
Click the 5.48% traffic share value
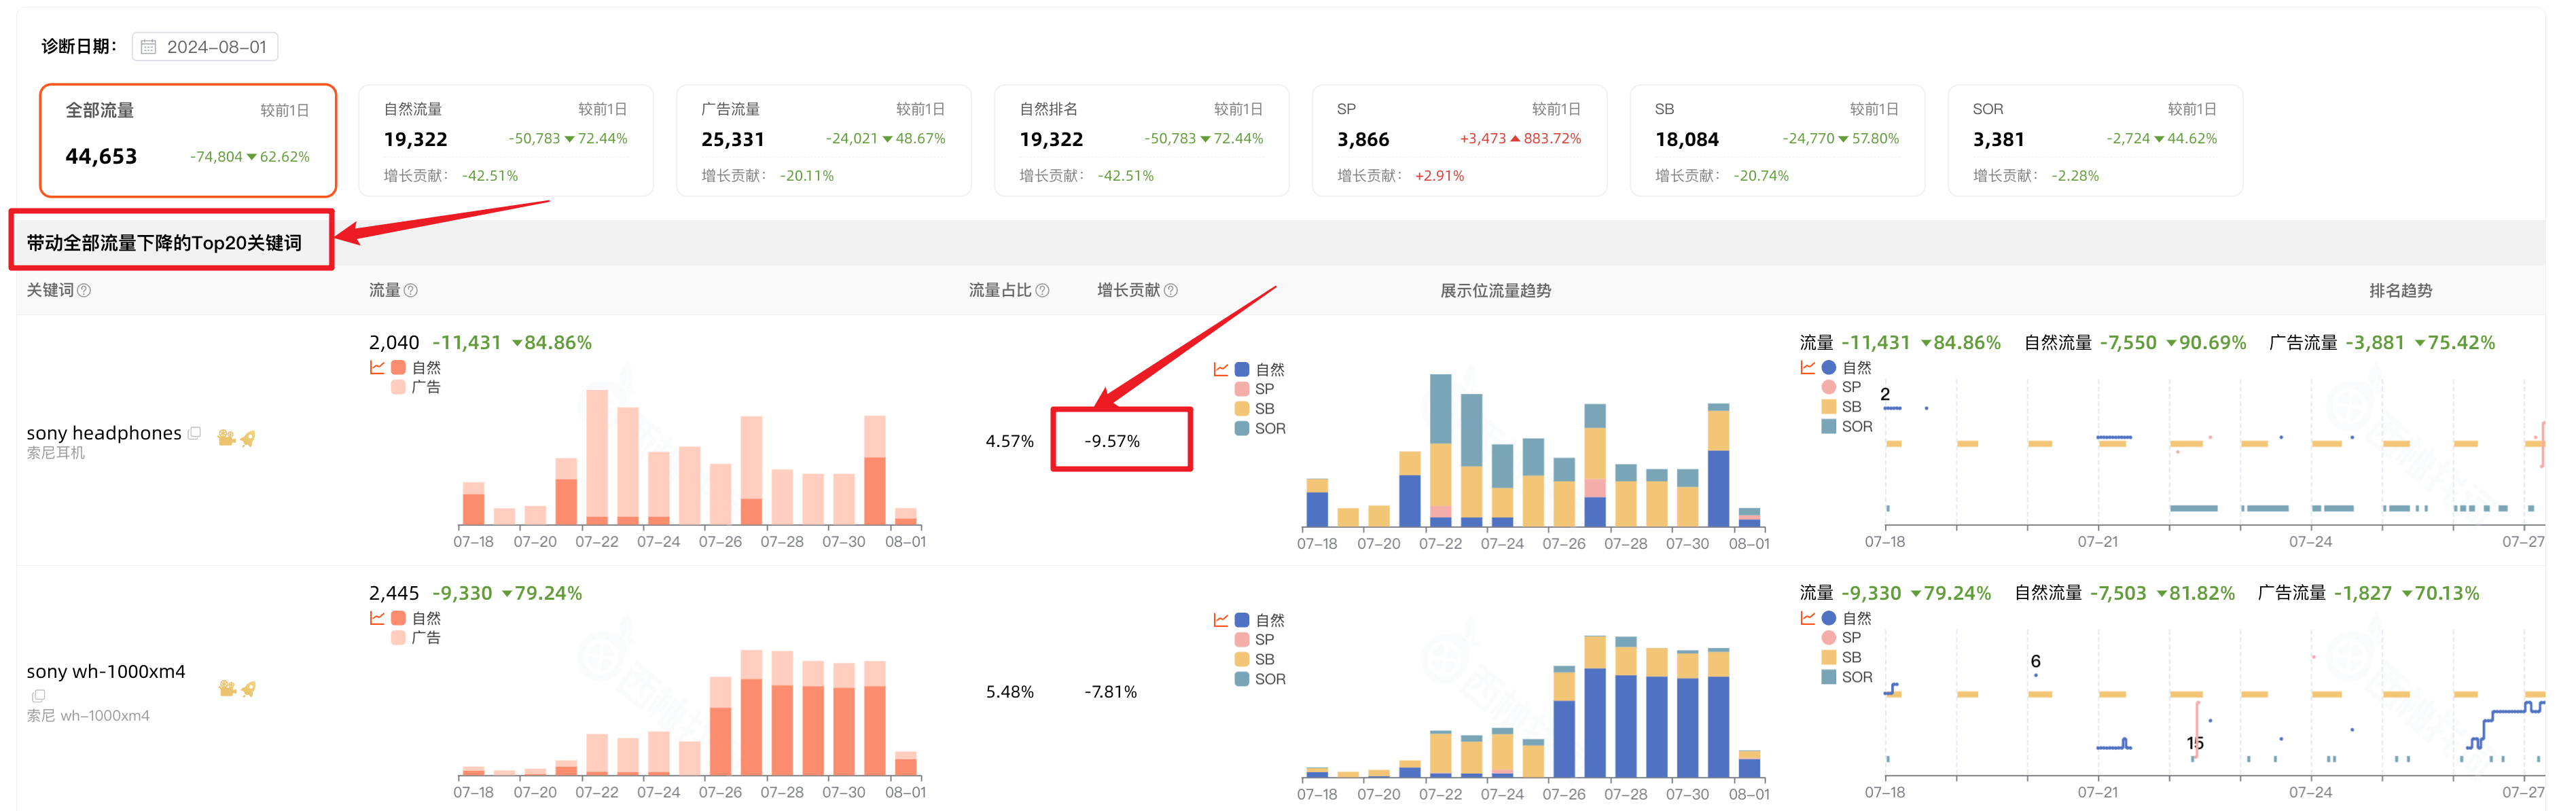click(x=1010, y=692)
